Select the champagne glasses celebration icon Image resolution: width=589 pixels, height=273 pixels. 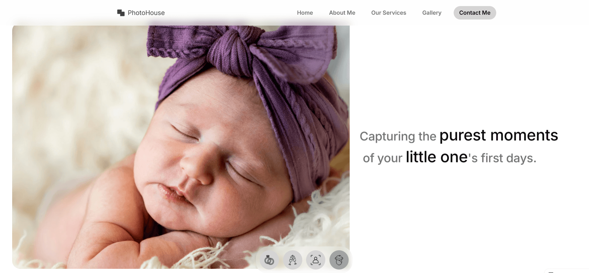click(x=292, y=260)
